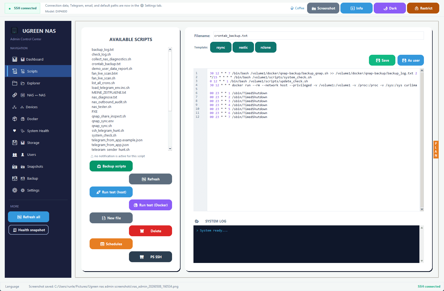Click the Backup icon in sidebar
Image resolution: width=444 pixels, height=291 pixels.
15,178
